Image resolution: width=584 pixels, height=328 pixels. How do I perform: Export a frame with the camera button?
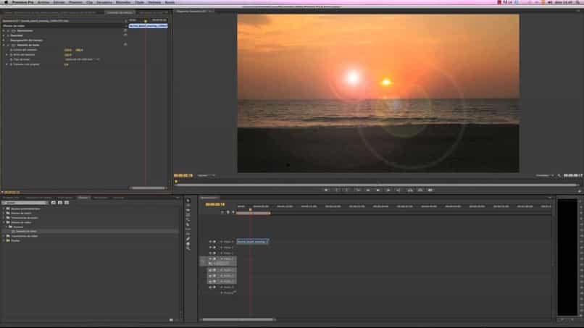pyautogui.click(x=430, y=190)
